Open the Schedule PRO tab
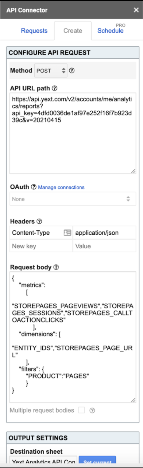 pyautogui.click(x=111, y=30)
